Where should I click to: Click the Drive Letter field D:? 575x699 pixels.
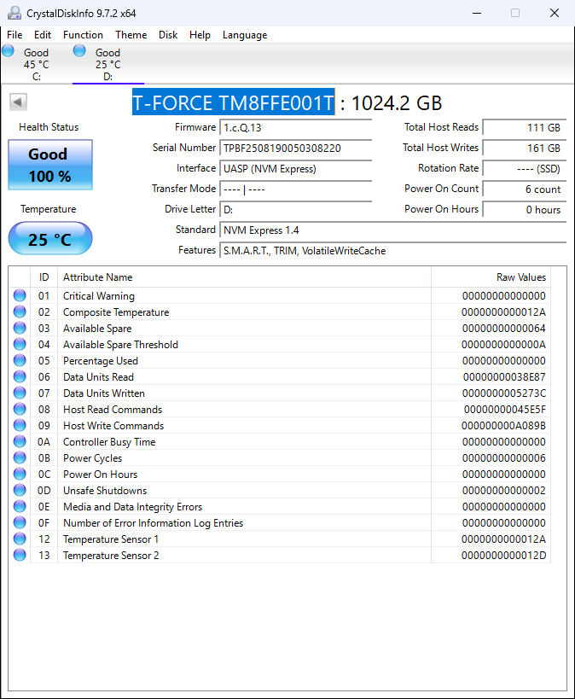[x=295, y=210]
